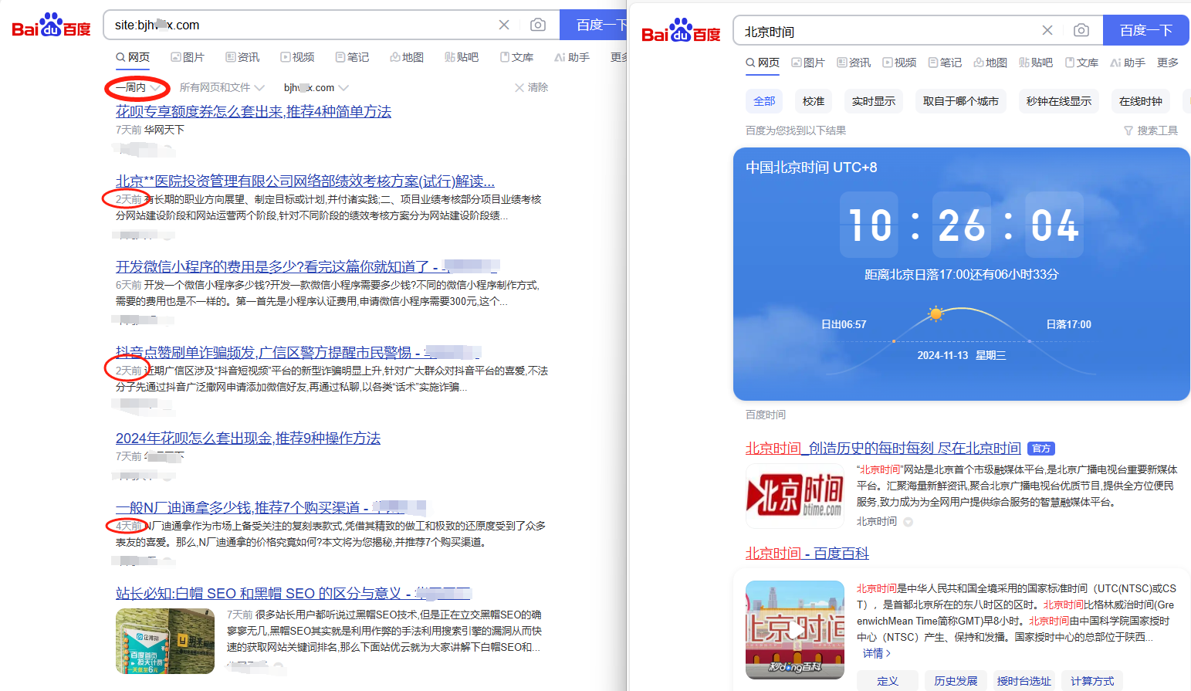Screen dimensions: 1191x691
Task: Select 贴吧 tab in right window
Action: pyautogui.click(x=1036, y=63)
